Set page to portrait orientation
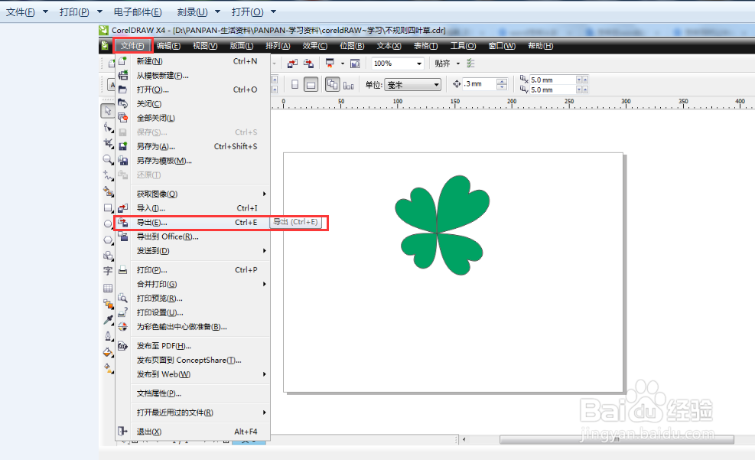Image resolution: width=755 pixels, height=460 pixels. (295, 85)
